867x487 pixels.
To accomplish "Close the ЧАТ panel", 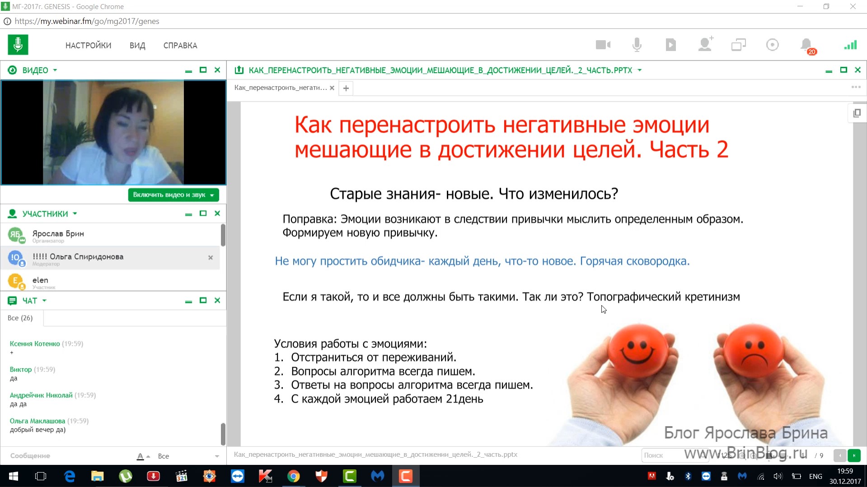I will point(217,301).
